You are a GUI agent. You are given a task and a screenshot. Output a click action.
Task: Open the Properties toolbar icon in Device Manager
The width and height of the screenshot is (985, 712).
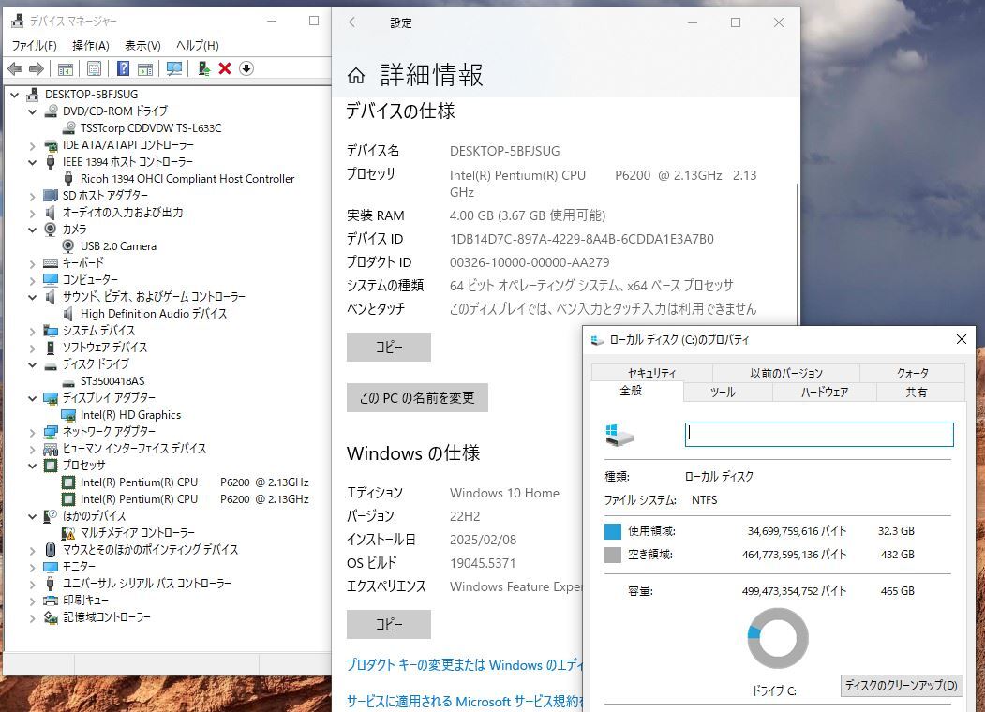(x=95, y=68)
